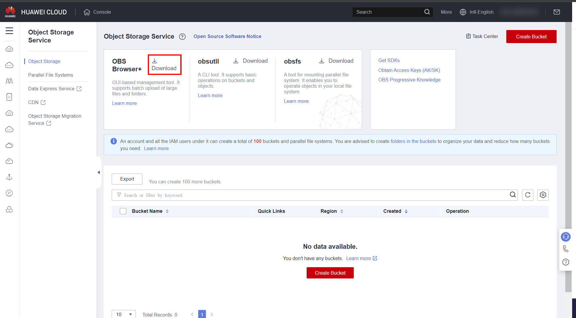Viewport: 576px width, 318px height.
Task: Click the top-right Create Bucket button
Action: pos(531,37)
